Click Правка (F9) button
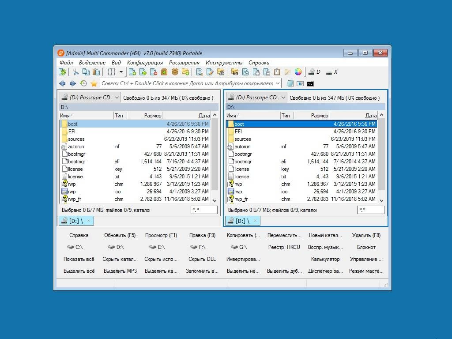Screen dimensions: 452x339 tap(202, 235)
